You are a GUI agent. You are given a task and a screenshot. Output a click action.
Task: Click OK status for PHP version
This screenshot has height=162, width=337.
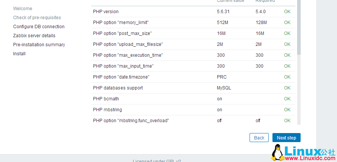[x=287, y=12]
